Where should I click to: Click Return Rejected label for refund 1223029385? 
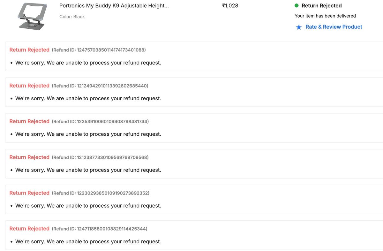click(x=29, y=193)
